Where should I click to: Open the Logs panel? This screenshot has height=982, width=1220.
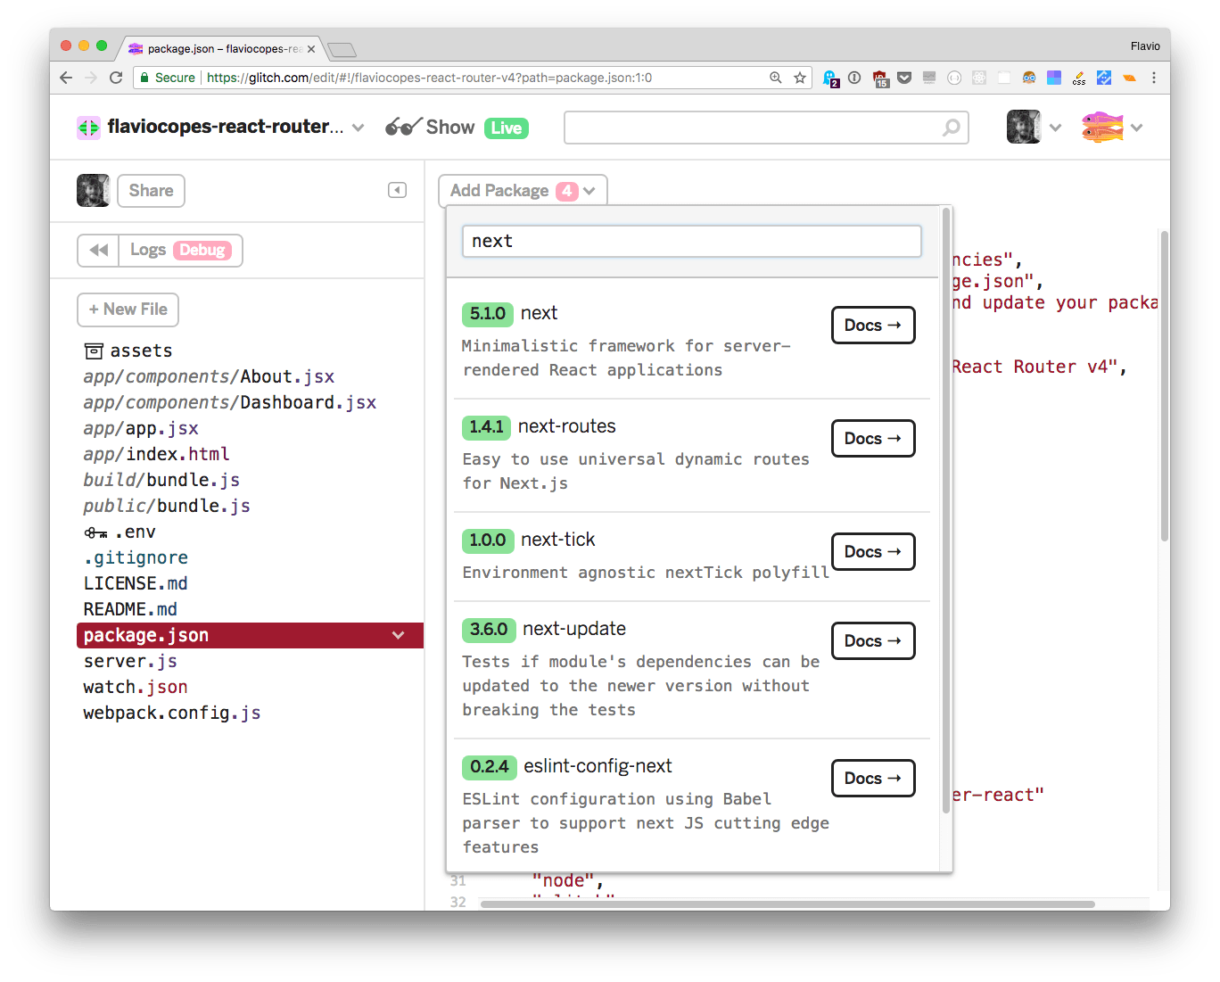[148, 250]
